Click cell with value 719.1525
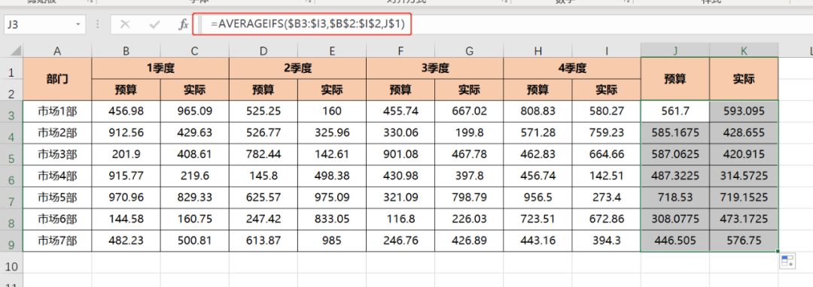The height and width of the screenshot is (287, 813). coord(744,198)
